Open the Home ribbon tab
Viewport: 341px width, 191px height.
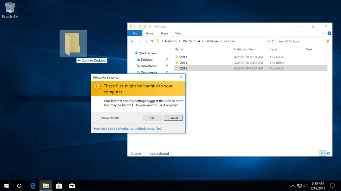coord(149,33)
